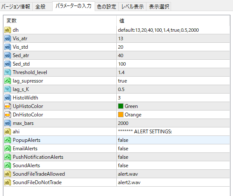Open the Orange color value dropdown

point(173,115)
